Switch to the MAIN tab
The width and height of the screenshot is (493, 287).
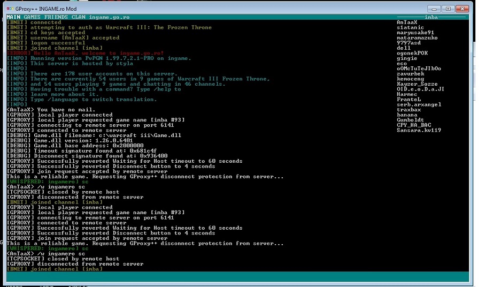pyautogui.click(x=13, y=17)
